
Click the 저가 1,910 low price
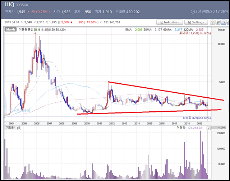point(103,12)
